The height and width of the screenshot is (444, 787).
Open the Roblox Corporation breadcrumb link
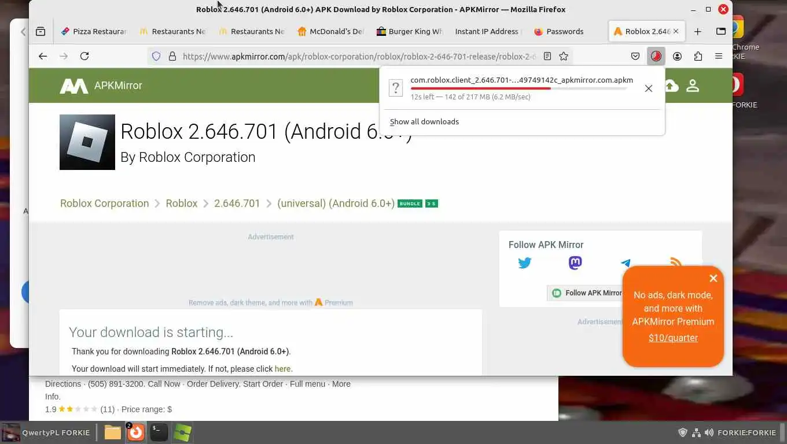105,203
